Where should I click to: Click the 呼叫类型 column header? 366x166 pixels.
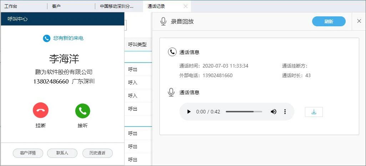pos(137,44)
